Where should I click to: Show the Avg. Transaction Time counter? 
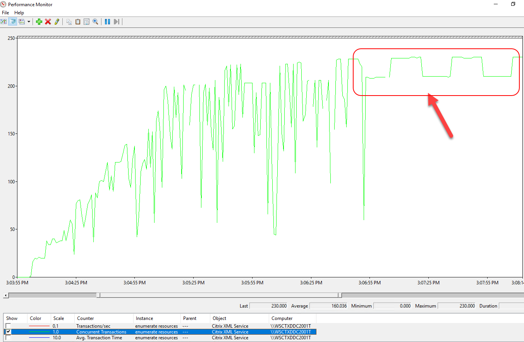click(8, 338)
